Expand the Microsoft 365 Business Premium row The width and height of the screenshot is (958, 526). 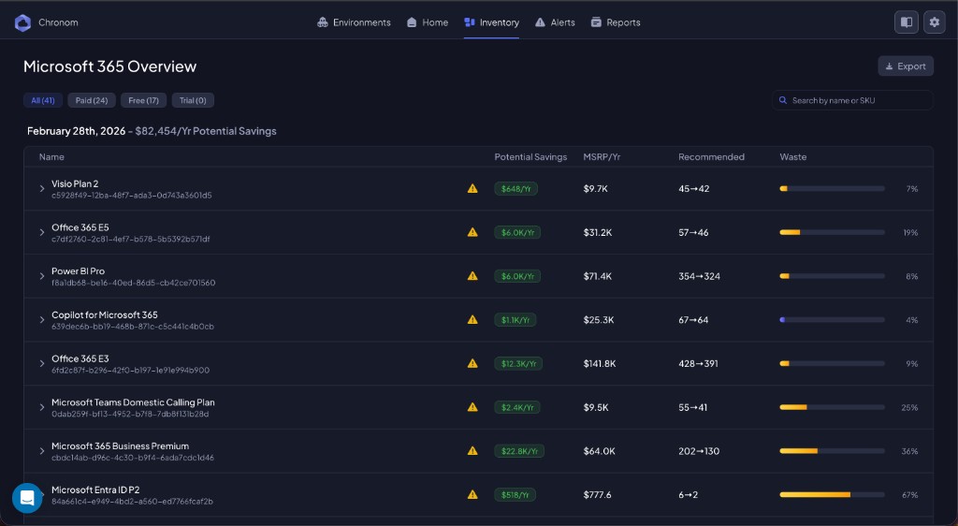(42, 451)
